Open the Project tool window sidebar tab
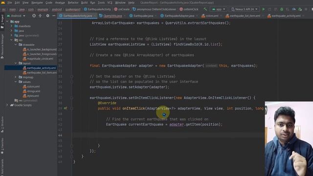Screen dimensions: 313x176 pos(2,21)
